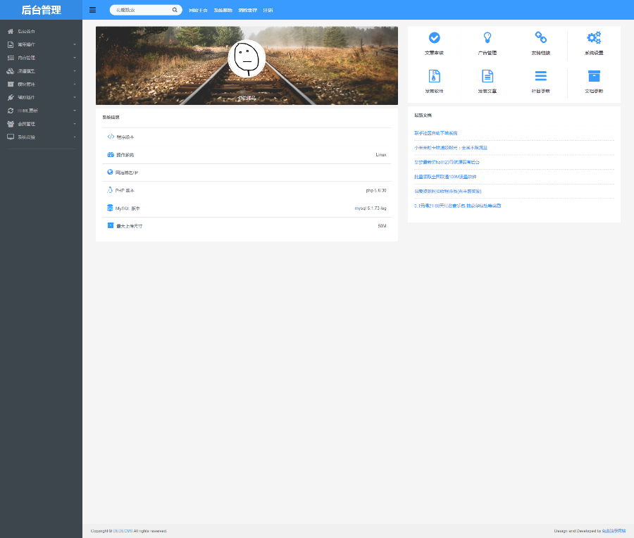Click the 模块管理 archive icon in the sidebar
This screenshot has height=538, width=634.
coord(11,84)
